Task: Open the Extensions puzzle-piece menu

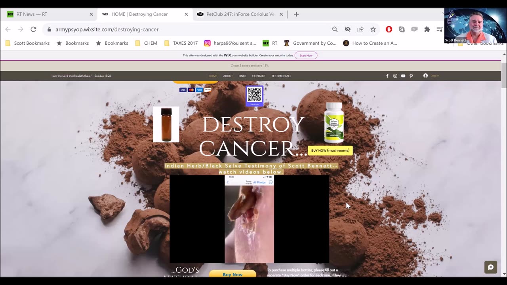Action: click(427, 29)
